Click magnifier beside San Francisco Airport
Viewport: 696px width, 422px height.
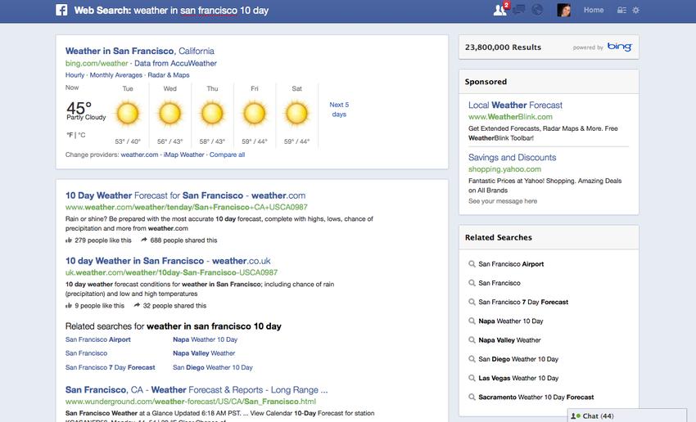pyautogui.click(x=472, y=264)
